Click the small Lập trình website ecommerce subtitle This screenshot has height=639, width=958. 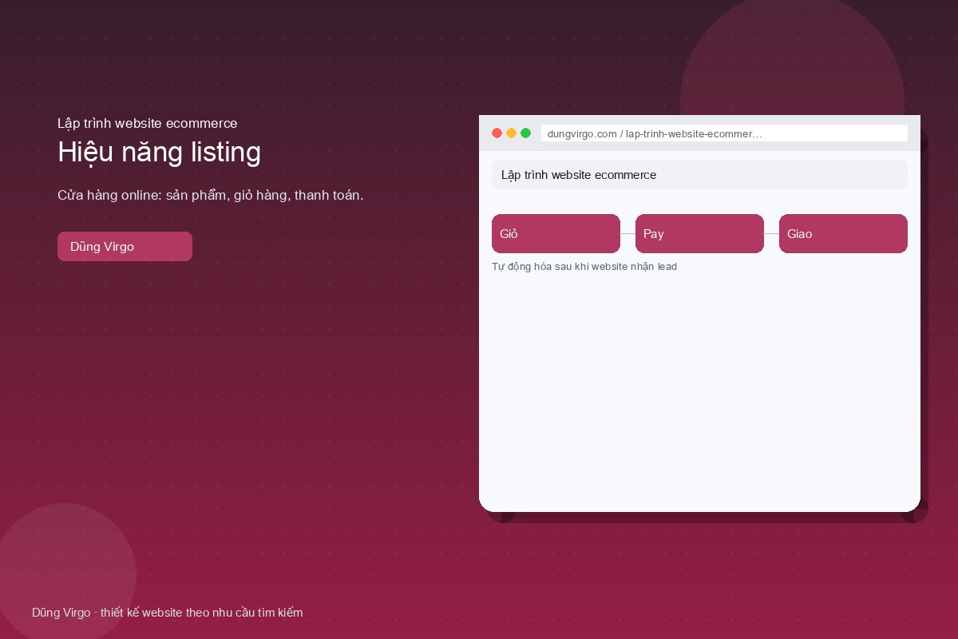[x=147, y=123]
